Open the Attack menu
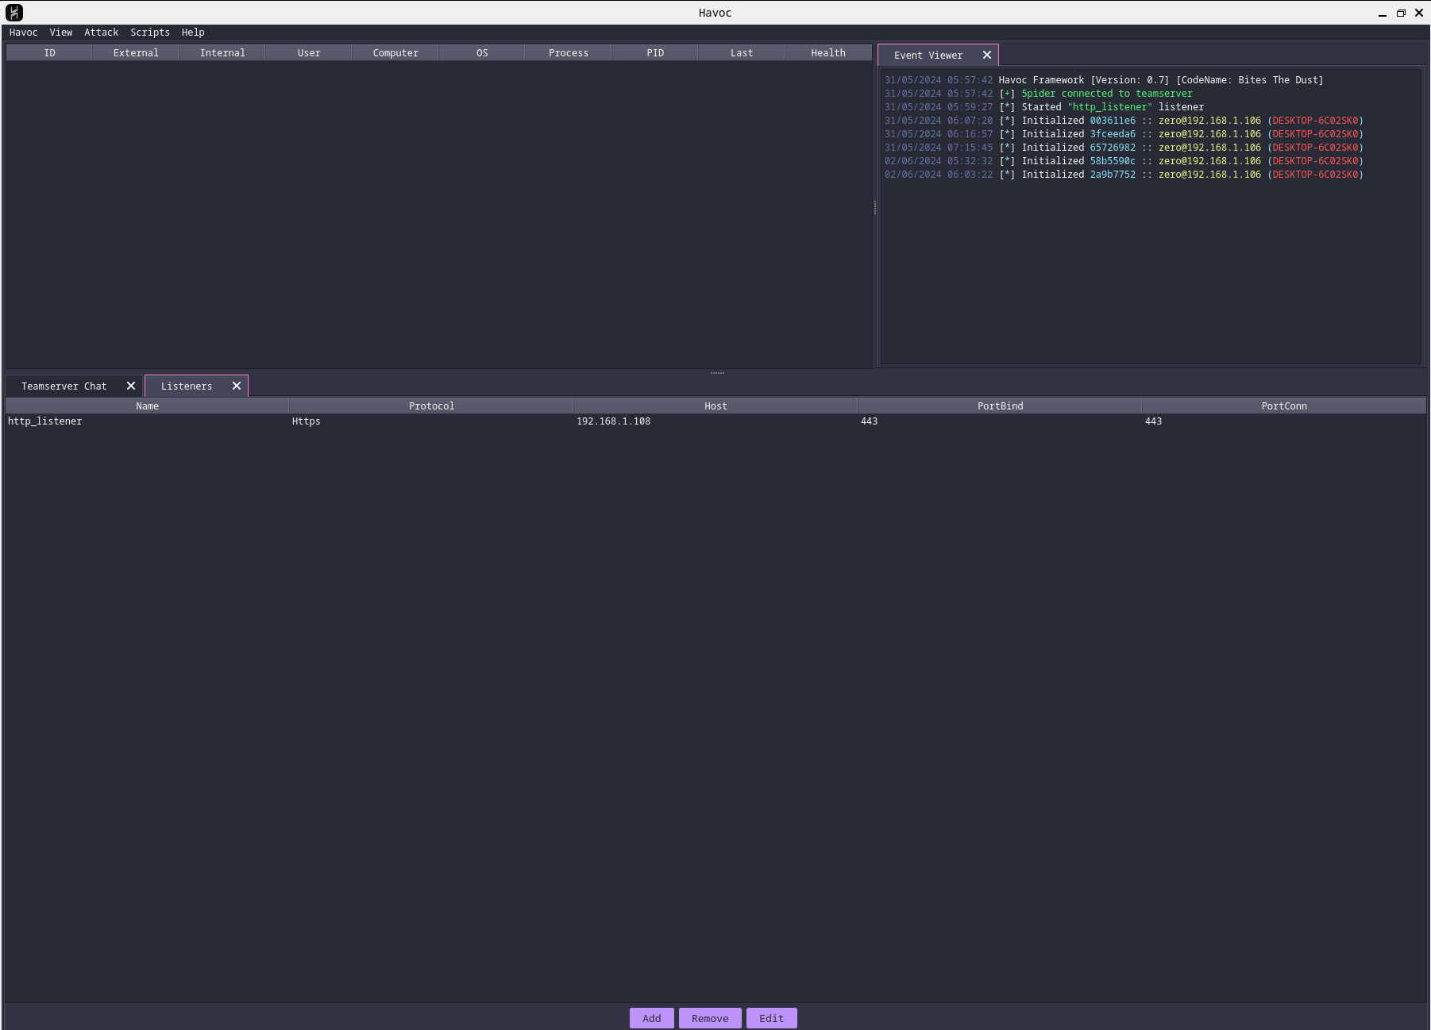The image size is (1431, 1030). 102,33
